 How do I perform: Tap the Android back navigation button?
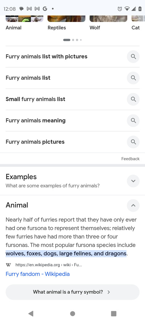[x=31, y=314]
